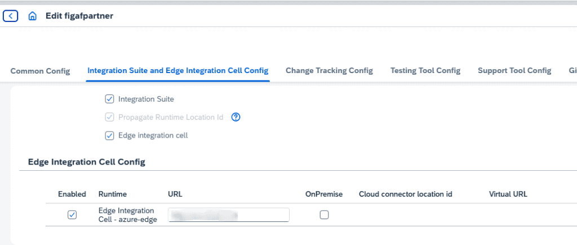The width and height of the screenshot is (577, 245).
Task: Click the Edge integration cell label text
Action: tap(153, 135)
